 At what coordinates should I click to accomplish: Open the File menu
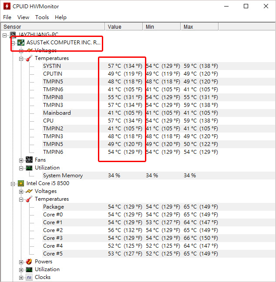pos(7,17)
